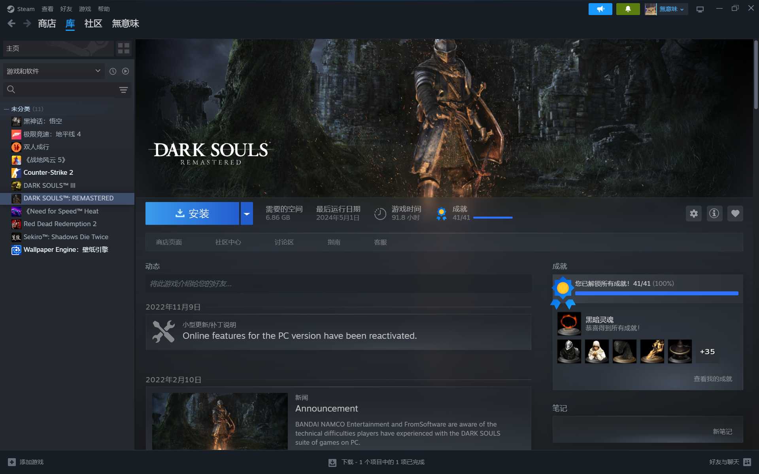Click the 安装 install button
This screenshot has height=474, width=759.
[192, 213]
